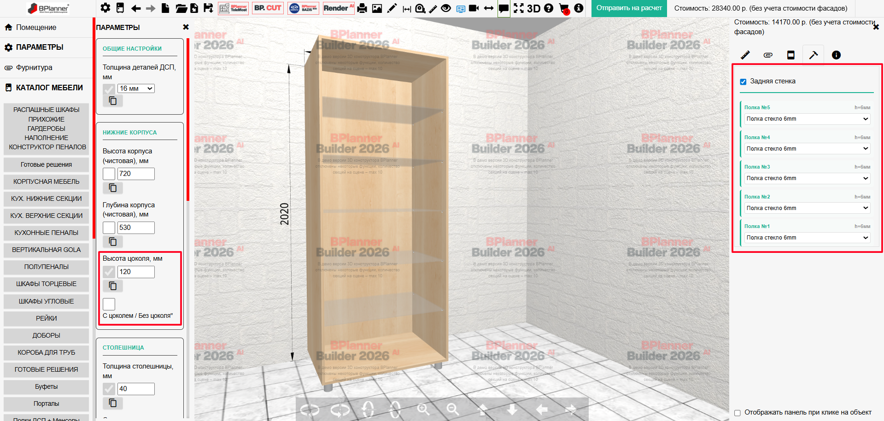Open the Толщина деталей ДСП 16 мм dropdown

pos(136,88)
